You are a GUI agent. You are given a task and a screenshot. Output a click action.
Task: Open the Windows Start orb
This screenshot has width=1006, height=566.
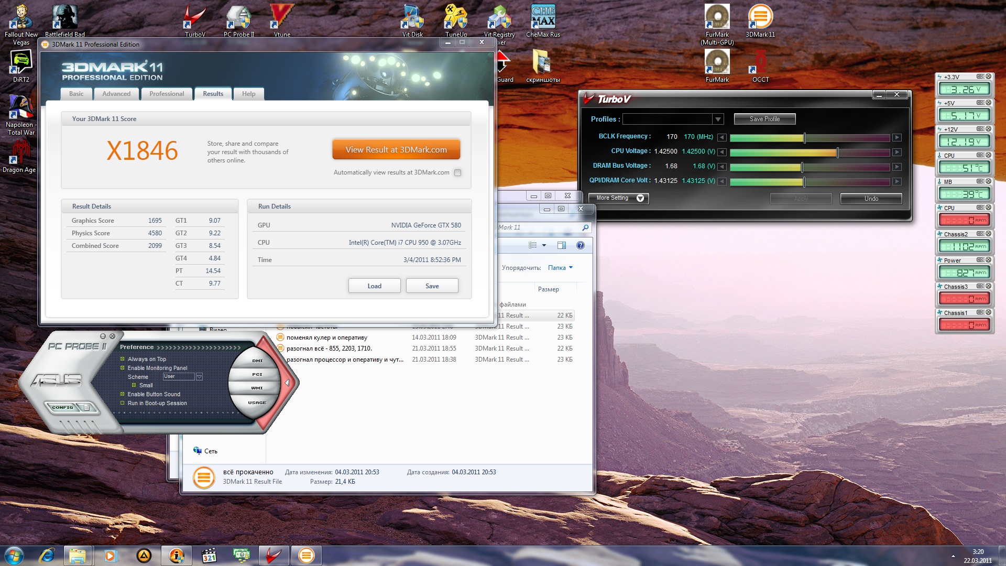pyautogui.click(x=14, y=555)
